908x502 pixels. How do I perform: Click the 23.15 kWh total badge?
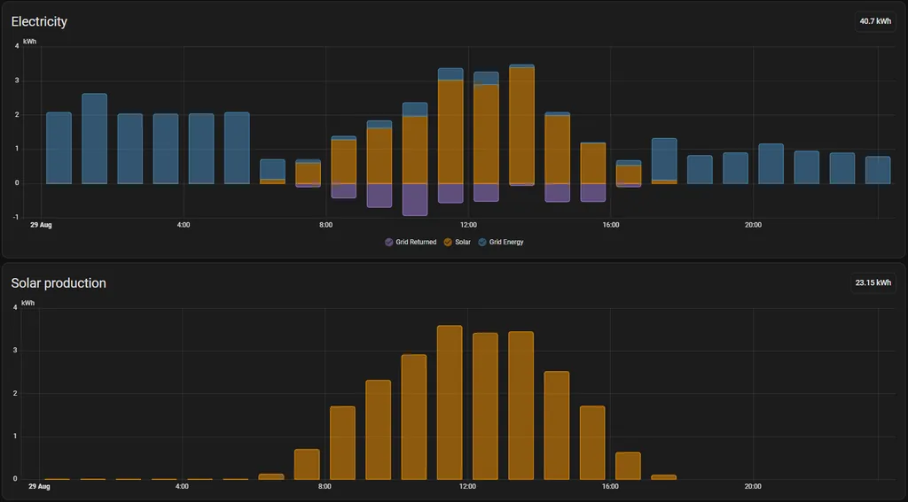click(x=873, y=282)
